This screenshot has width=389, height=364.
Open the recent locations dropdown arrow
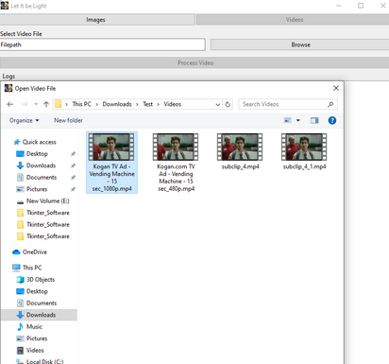point(36,104)
